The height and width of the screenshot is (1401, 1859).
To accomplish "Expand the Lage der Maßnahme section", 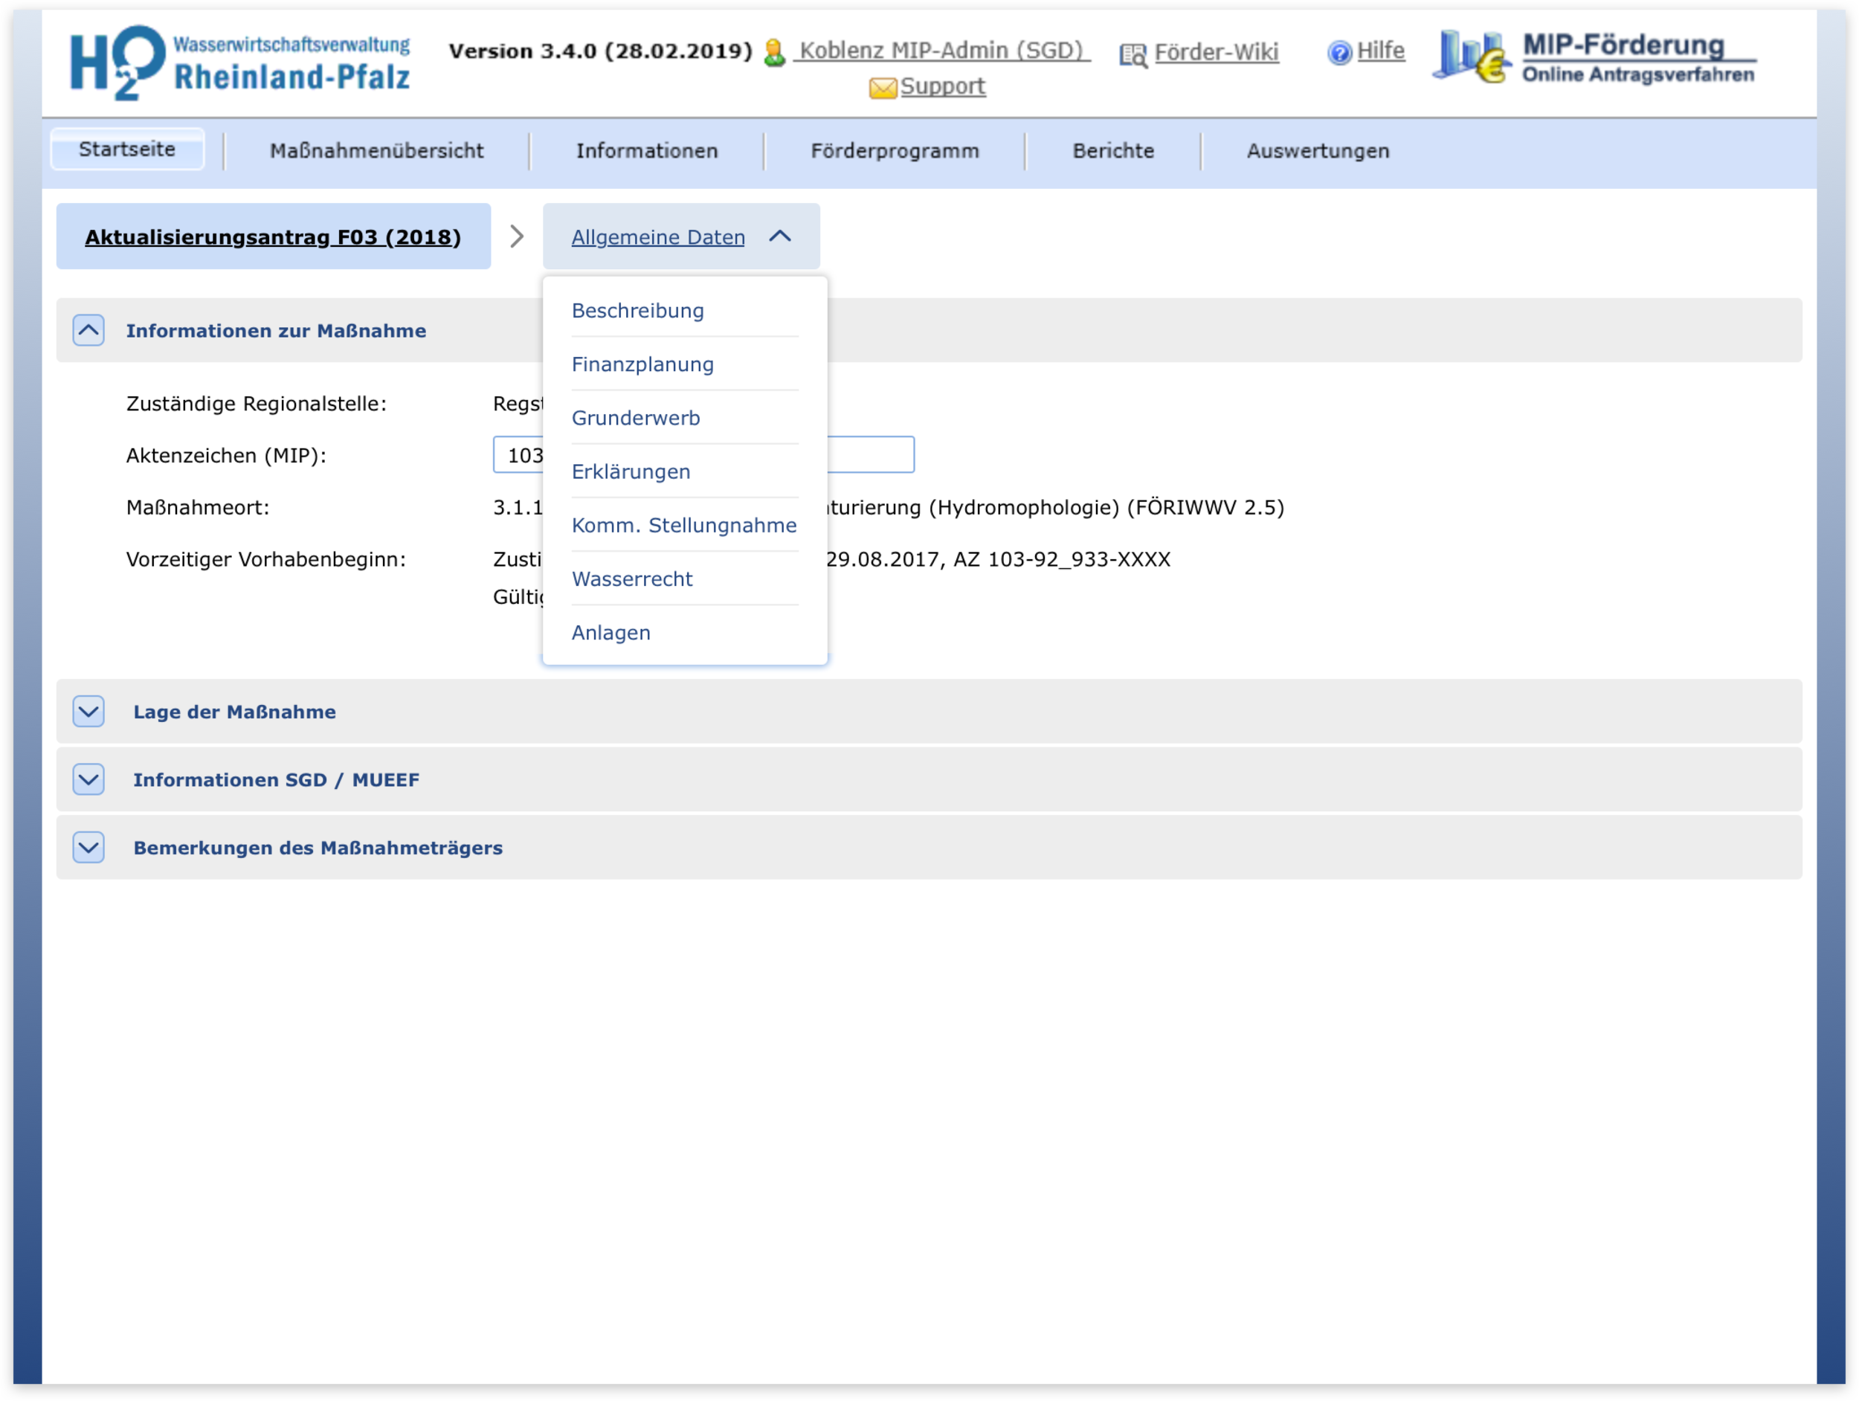I will [x=88, y=712].
